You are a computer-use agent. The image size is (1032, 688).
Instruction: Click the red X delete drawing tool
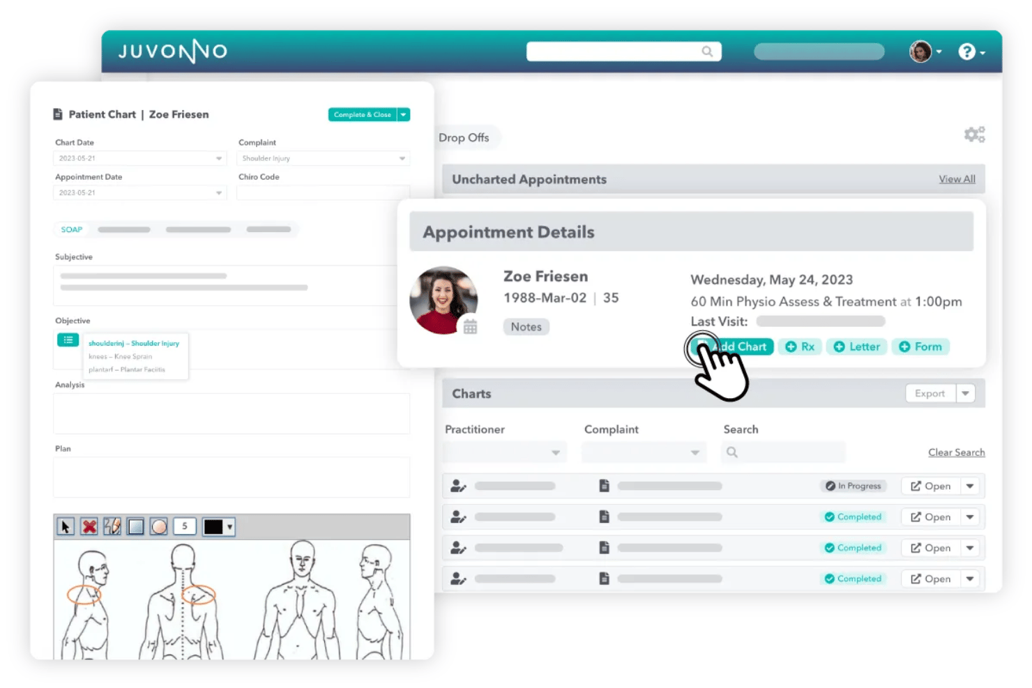[89, 527]
